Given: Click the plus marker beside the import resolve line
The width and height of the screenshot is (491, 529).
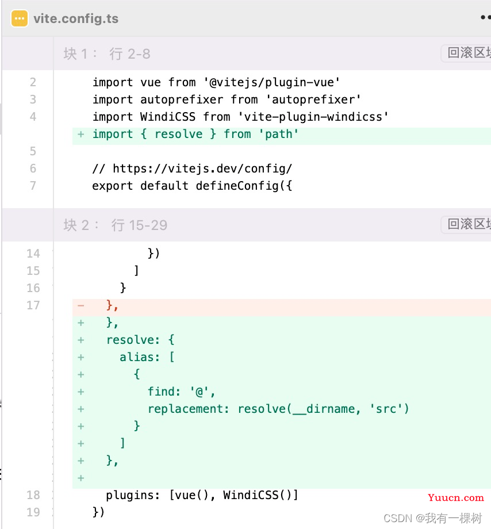Looking at the screenshot, I should click(x=81, y=135).
